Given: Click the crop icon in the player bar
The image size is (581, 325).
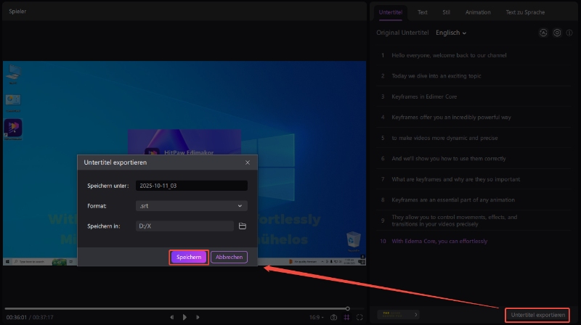Looking at the screenshot, I should (346, 317).
